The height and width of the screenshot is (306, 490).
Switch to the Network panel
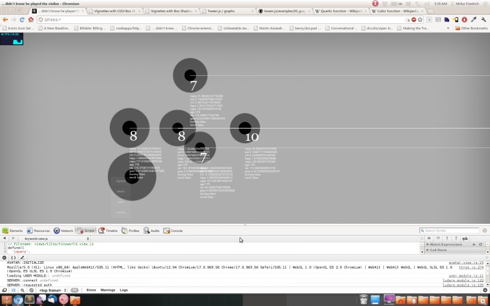click(x=64, y=231)
